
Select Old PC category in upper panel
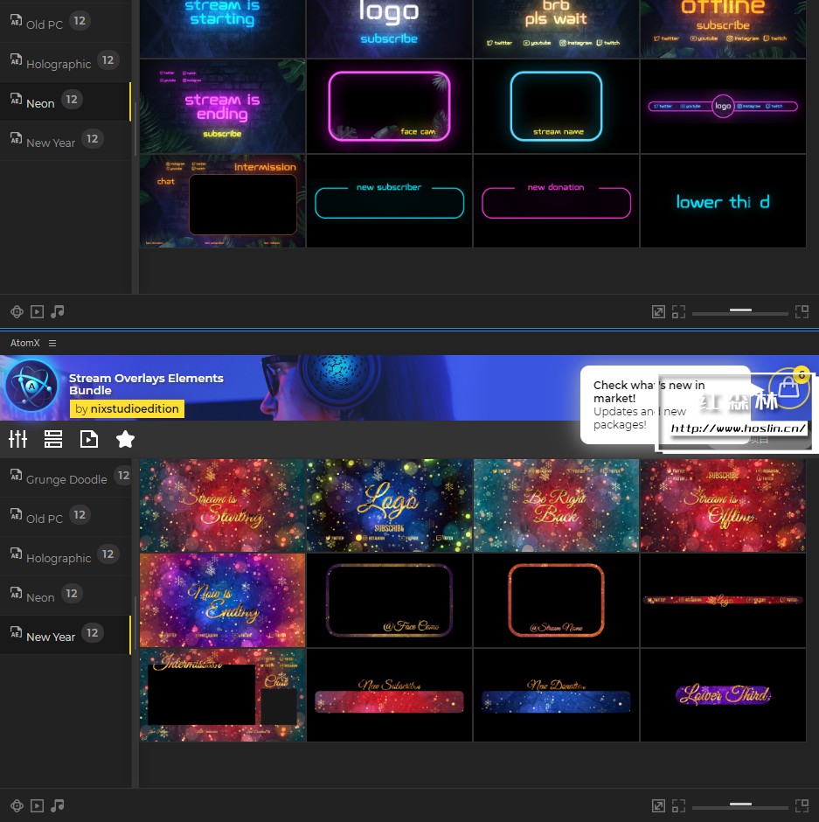click(65, 23)
